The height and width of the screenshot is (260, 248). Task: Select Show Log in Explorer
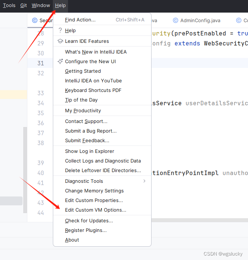click(x=102, y=151)
